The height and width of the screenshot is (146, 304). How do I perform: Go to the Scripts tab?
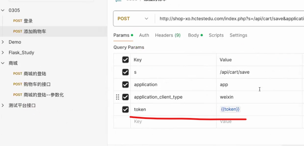[x=216, y=35]
